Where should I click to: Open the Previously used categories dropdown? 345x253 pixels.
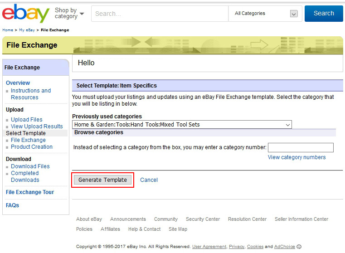(x=182, y=124)
